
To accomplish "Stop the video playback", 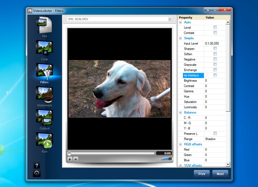I will click(x=75, y=159).
